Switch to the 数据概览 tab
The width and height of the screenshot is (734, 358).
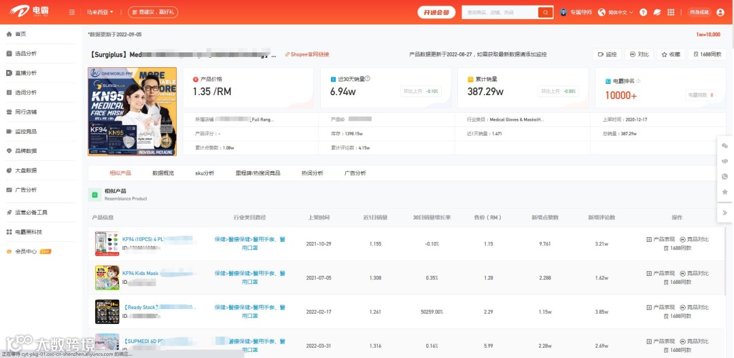pos(163,173)
